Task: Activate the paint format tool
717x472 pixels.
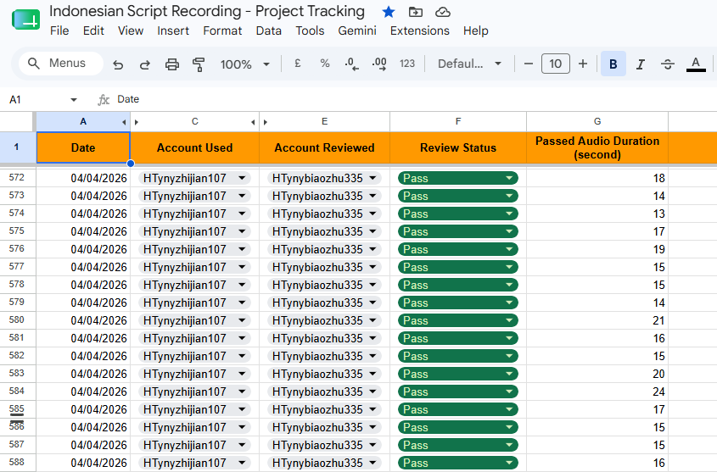Action: 199,64
